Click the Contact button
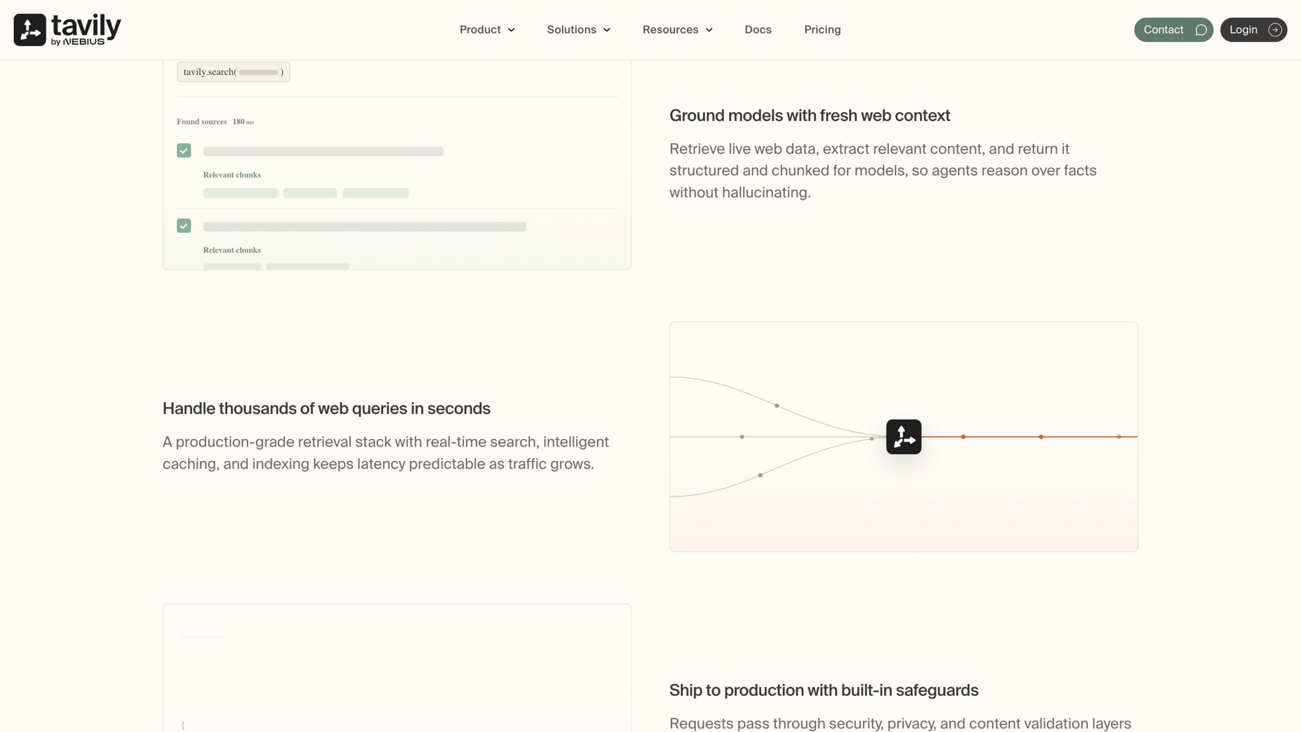 coord(1174,30)
